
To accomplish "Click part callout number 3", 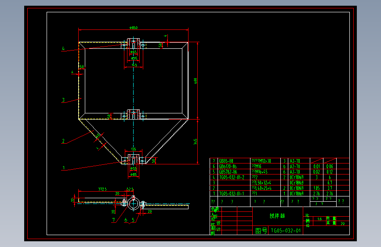I will pos(63,100).
